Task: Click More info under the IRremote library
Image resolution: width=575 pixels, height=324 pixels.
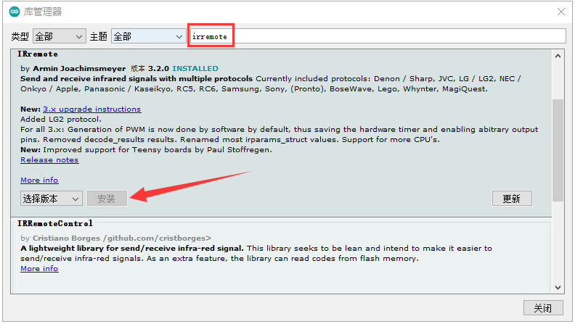Action: (39, 180)
